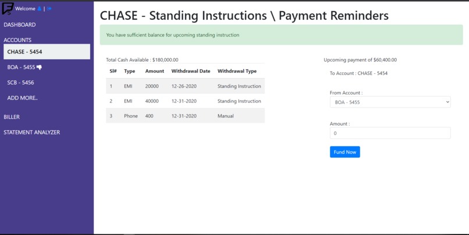
Task: Click the 12-31-2020 date in row 2
Action: click(184, 101)
